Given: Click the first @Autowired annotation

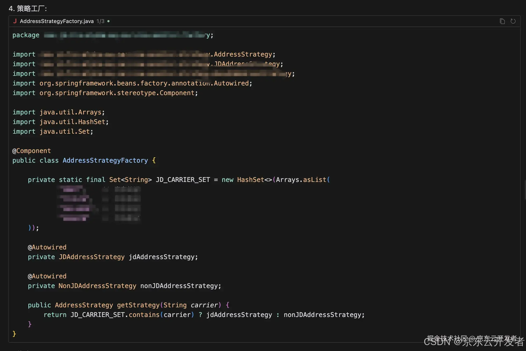Looking at the screenshot, I should click(47, 247).
